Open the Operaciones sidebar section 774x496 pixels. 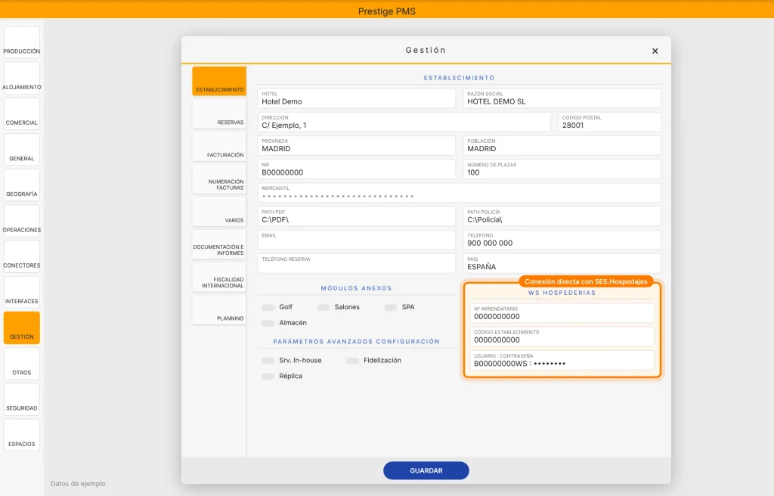click(22, 221)
